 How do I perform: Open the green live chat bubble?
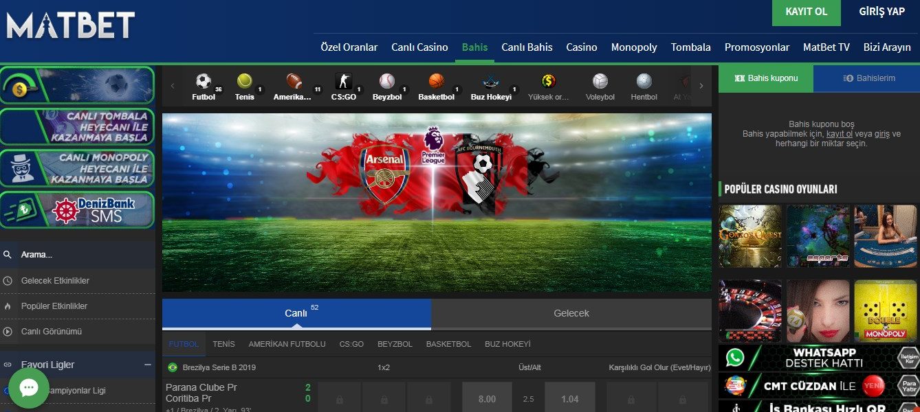click(29, 388)
